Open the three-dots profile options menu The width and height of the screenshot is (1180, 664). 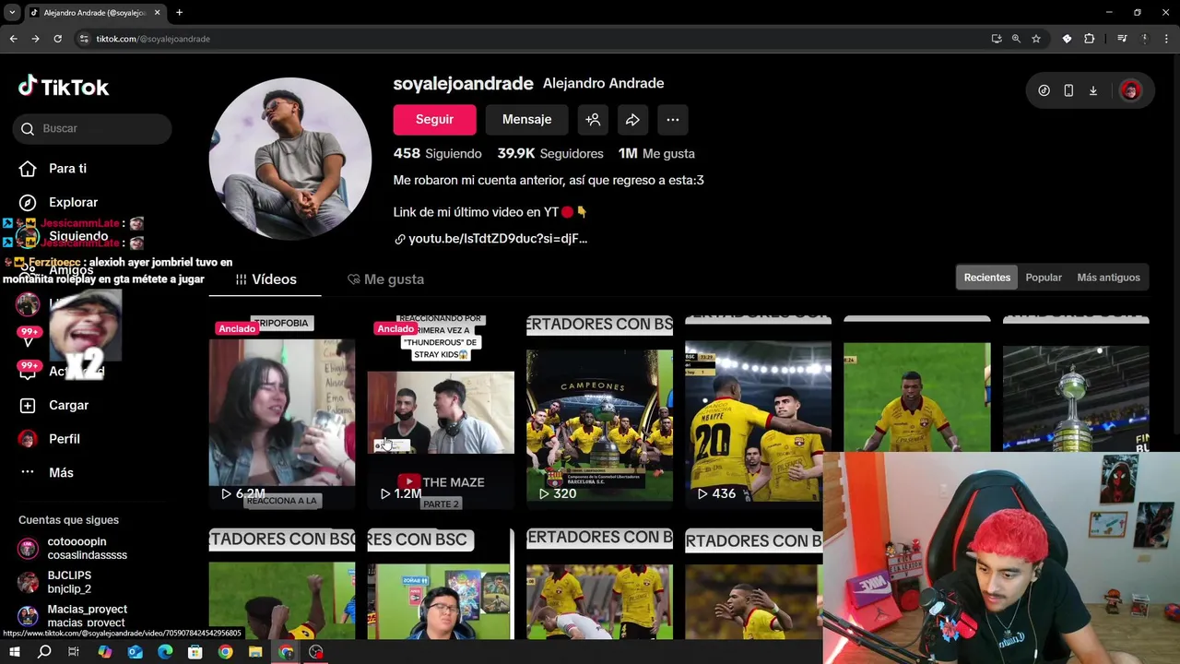pyautogui.click(x=673, y=119)
